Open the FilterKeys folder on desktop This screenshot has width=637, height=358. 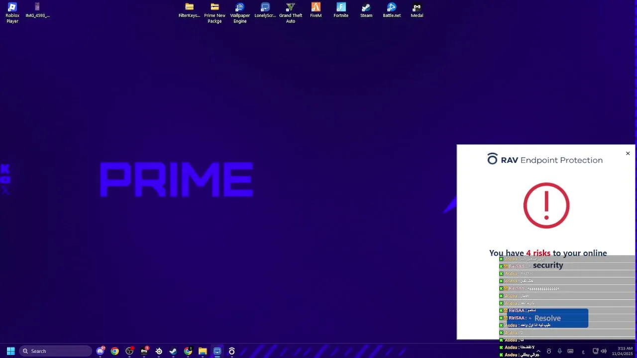(x=189, y=10)
